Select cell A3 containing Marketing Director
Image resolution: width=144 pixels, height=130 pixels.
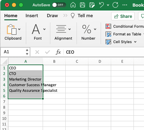point(26,79)
